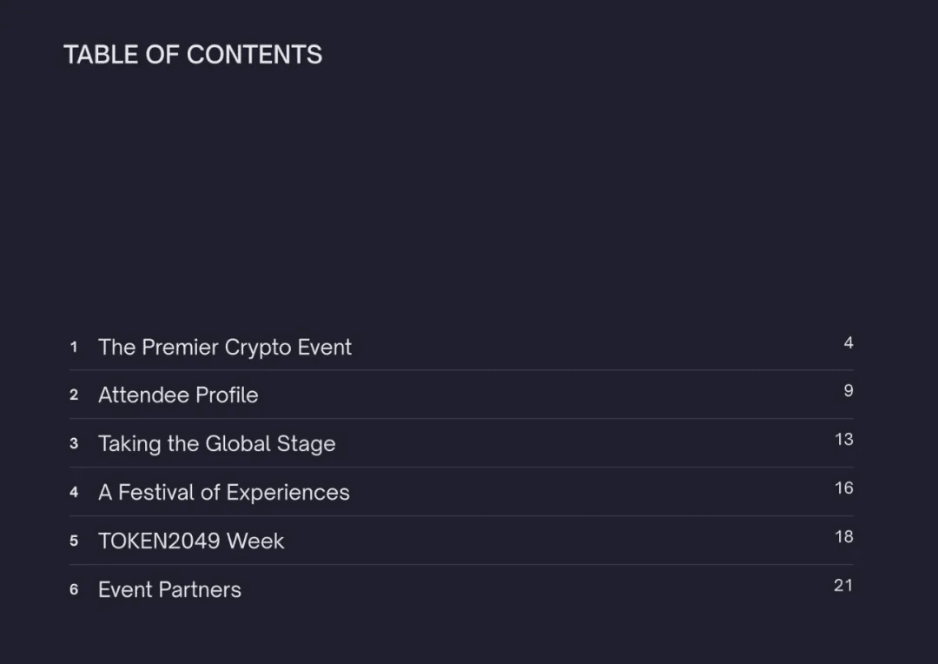
Task: Select 'A Festival of Experiences' entry
Action: click(x=224, y=492)
